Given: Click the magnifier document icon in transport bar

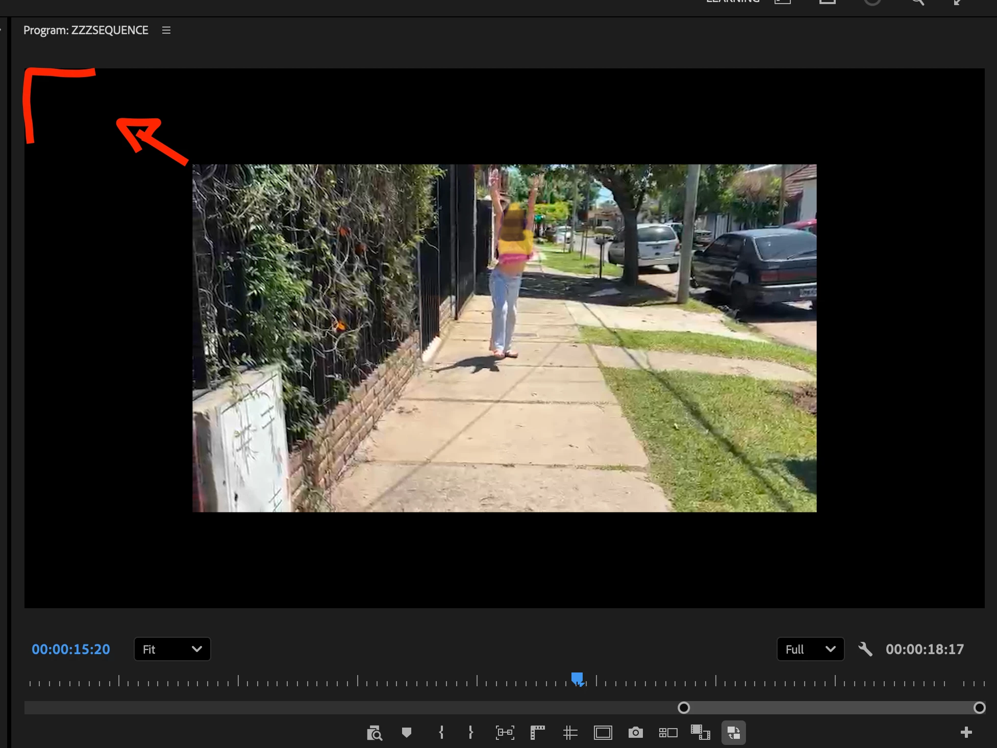Looking at the screenshot, I should [x=374, y=733].
